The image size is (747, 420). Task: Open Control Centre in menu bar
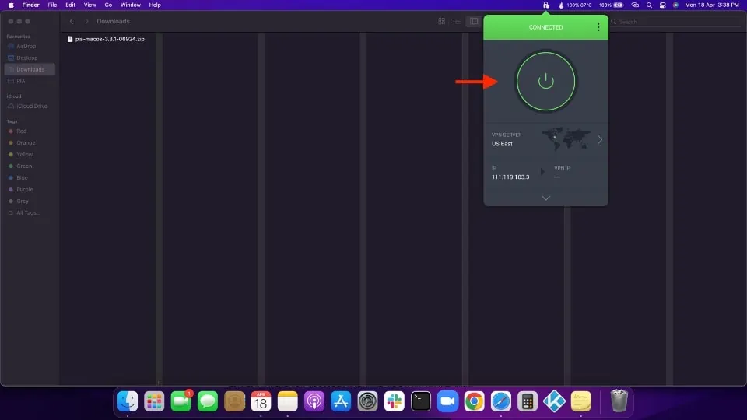click(663, 5)
